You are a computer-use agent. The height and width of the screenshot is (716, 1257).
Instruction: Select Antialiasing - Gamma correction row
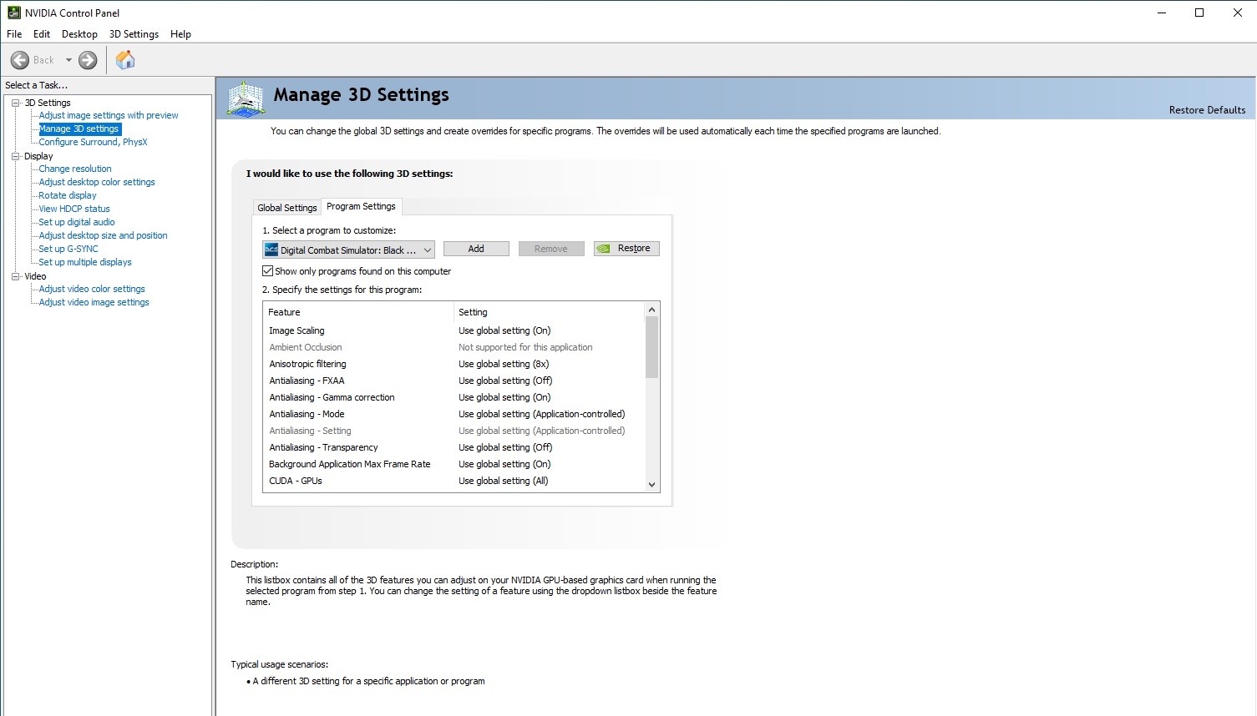[x=454, y=397]
